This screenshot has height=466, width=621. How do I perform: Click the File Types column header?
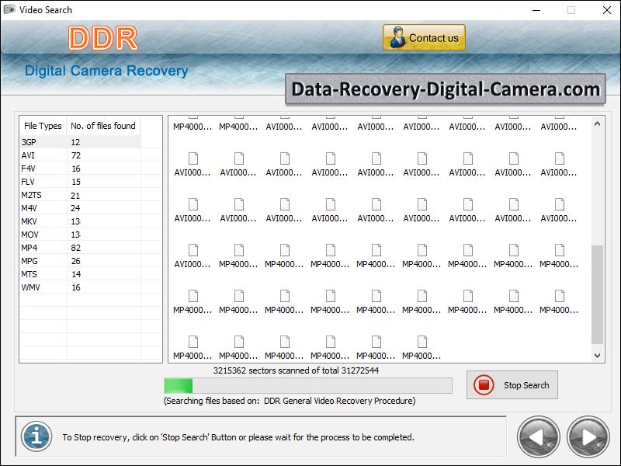click(x=43, y=126)
